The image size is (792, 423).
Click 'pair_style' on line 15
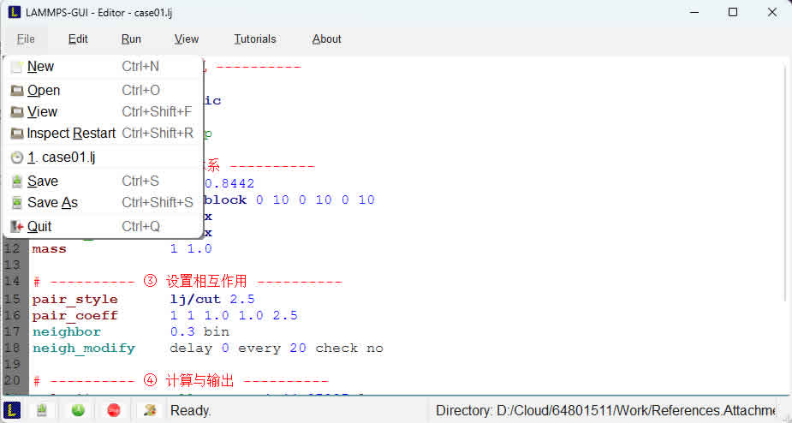[x=74, y=299]
